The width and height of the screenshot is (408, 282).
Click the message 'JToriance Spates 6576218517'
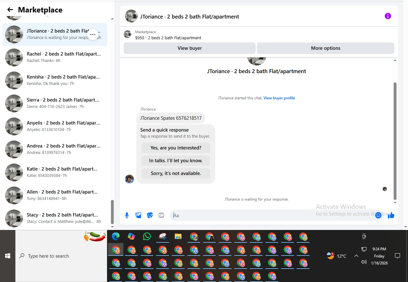click(x=171, y=118)
